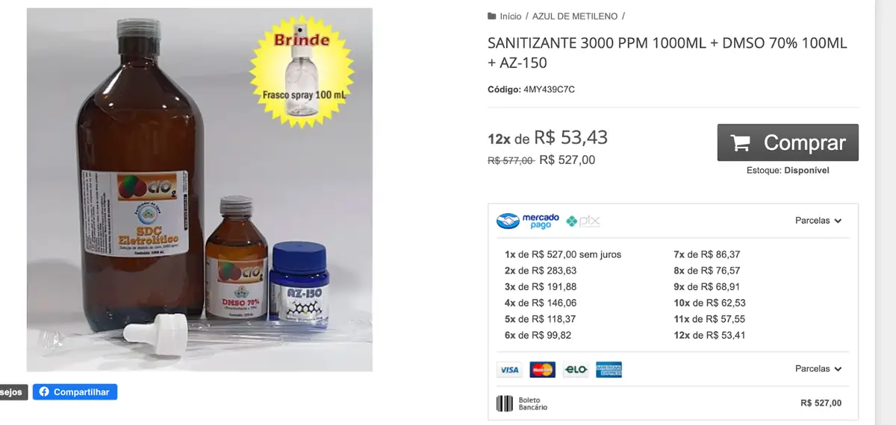The width and height of the screenshot is (896, 425).
Task: Click the Mastercard icon
Action: point(542,370)
